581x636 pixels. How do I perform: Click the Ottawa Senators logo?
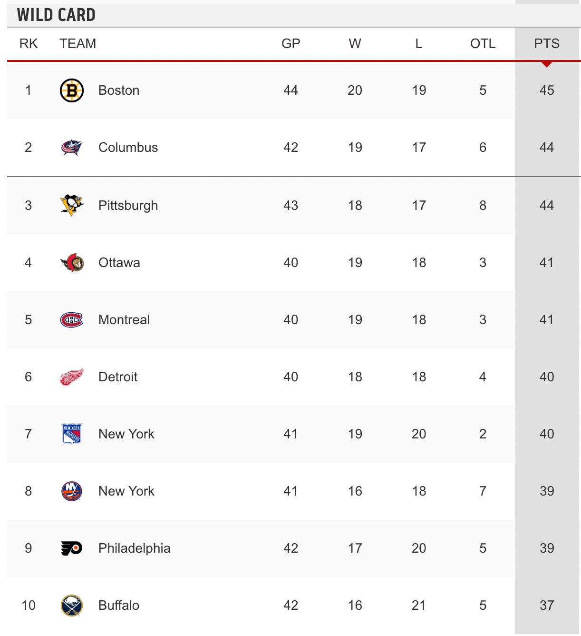pyautogui.click(x=72, y=262)
